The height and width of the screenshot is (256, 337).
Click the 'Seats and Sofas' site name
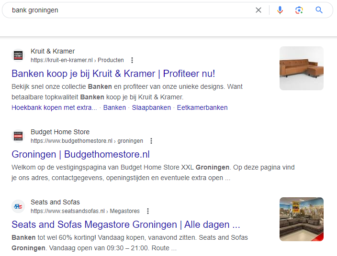pos(55,202)
